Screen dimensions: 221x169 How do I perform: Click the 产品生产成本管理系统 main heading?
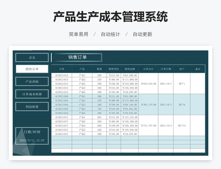coord(110,16)
